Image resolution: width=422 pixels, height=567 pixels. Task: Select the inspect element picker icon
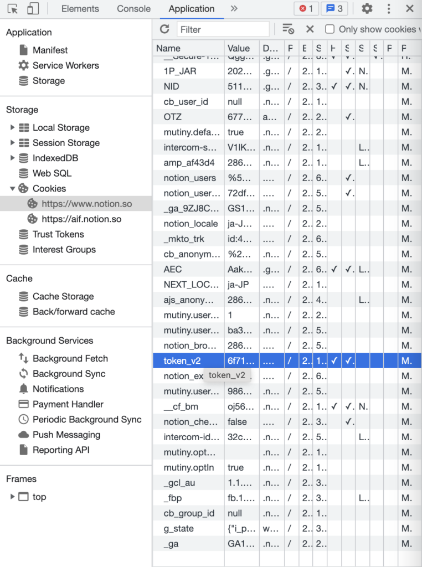pyautogui.click(x=13, y=9)
